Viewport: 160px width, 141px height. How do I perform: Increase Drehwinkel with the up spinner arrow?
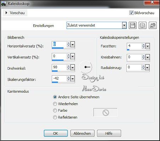click(68, 66)
